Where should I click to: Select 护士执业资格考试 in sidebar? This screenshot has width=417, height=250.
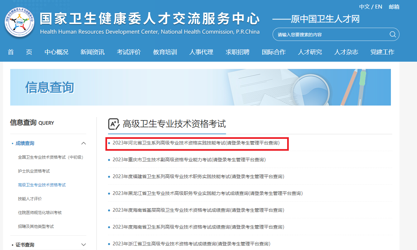[34, 171]
